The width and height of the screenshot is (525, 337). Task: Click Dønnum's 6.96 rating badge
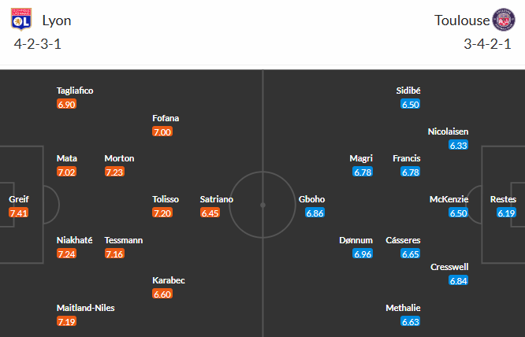pos(363,254)
